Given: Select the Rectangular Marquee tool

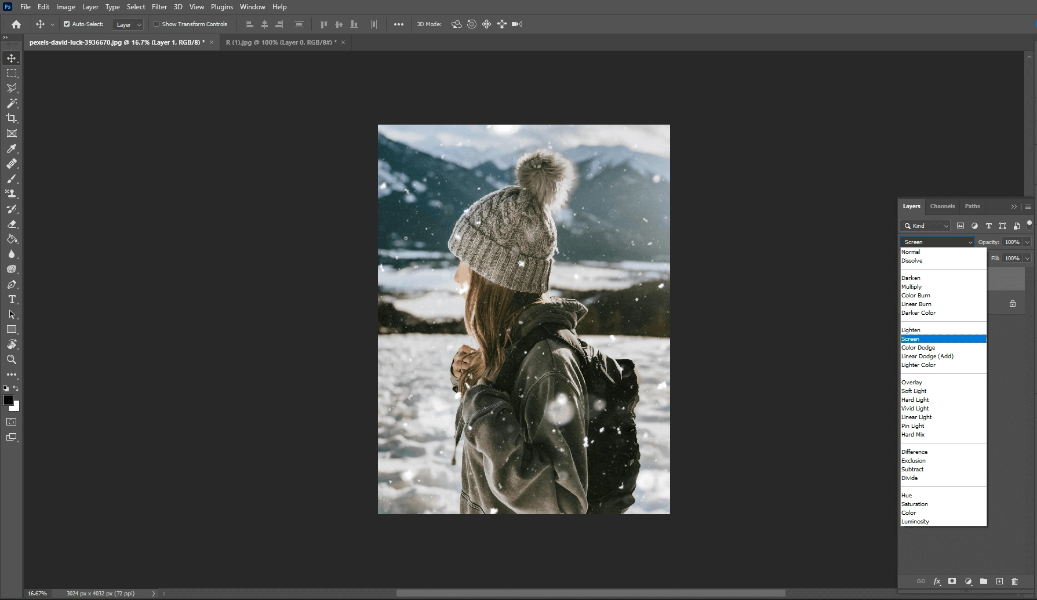Looking at the screenshot, I should (12, 73).
